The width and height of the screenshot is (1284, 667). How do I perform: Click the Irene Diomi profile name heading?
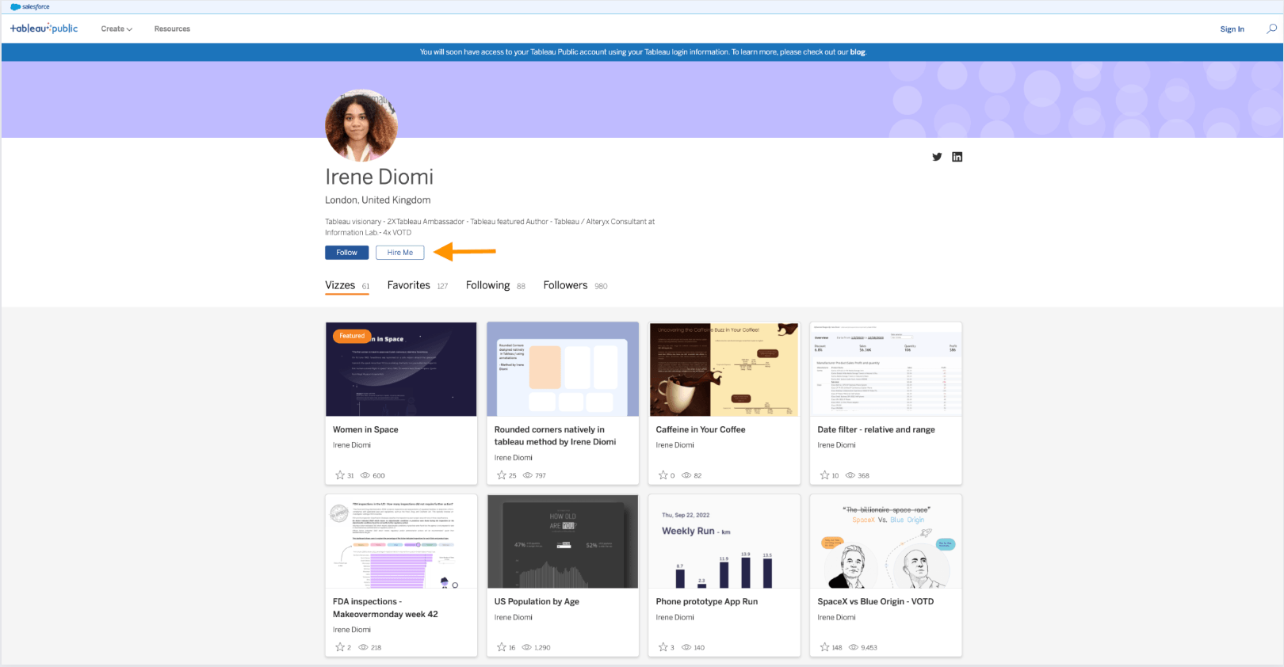pos(379,177)
